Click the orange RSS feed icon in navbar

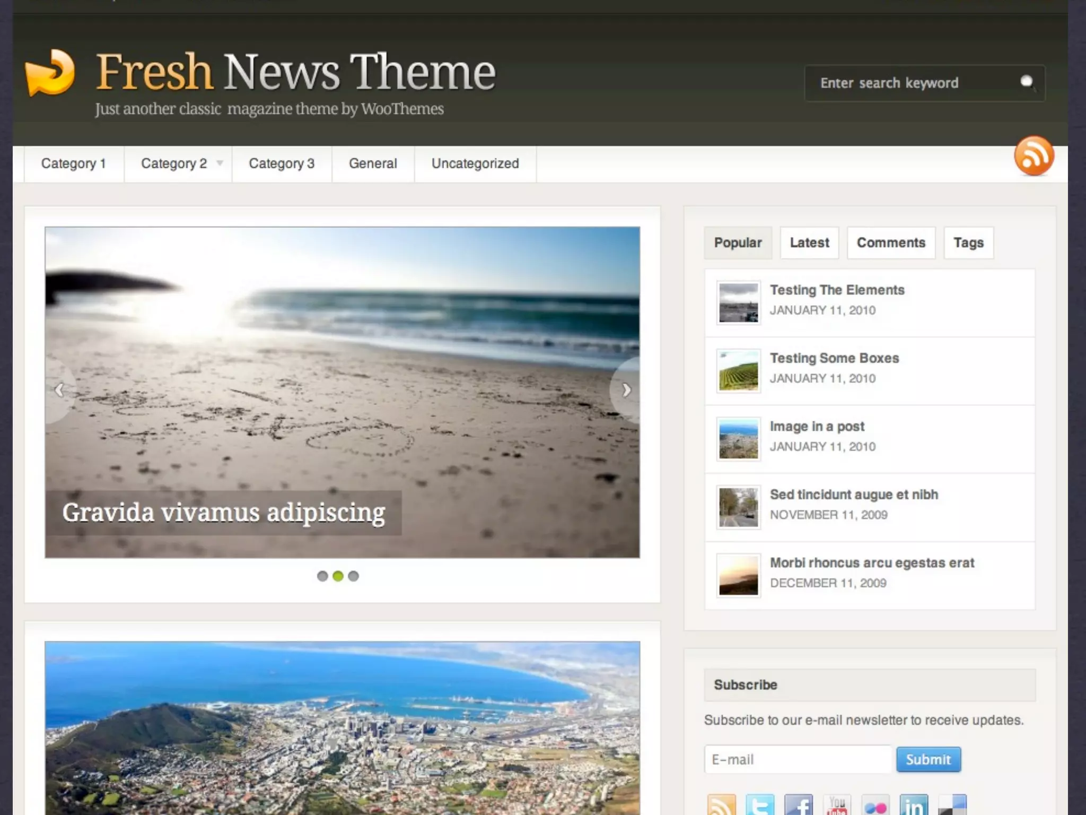click(x=1034, y=156)
